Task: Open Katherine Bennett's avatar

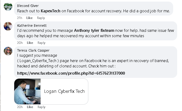Action: (8, 26)
